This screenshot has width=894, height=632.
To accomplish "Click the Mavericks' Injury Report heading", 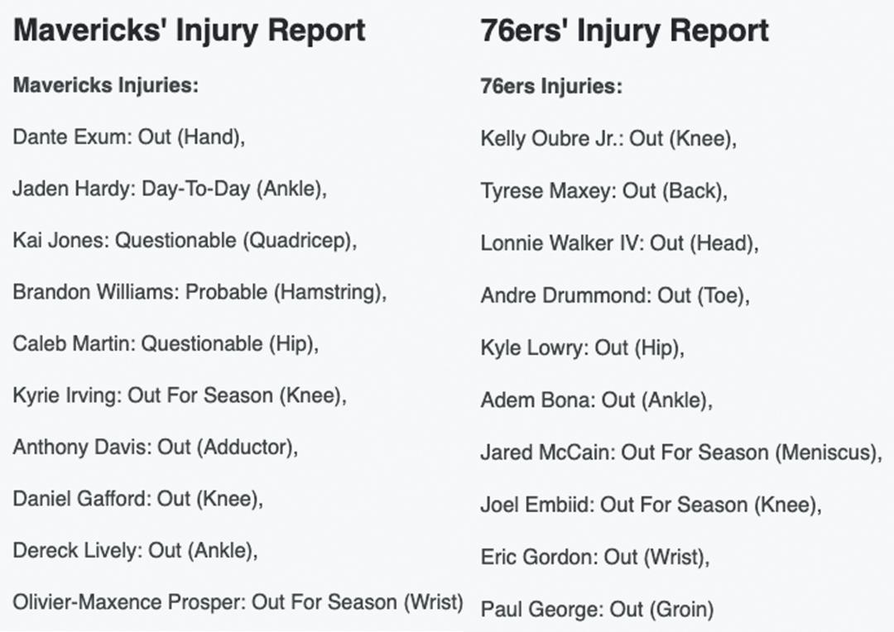I will tap(189, 31).
